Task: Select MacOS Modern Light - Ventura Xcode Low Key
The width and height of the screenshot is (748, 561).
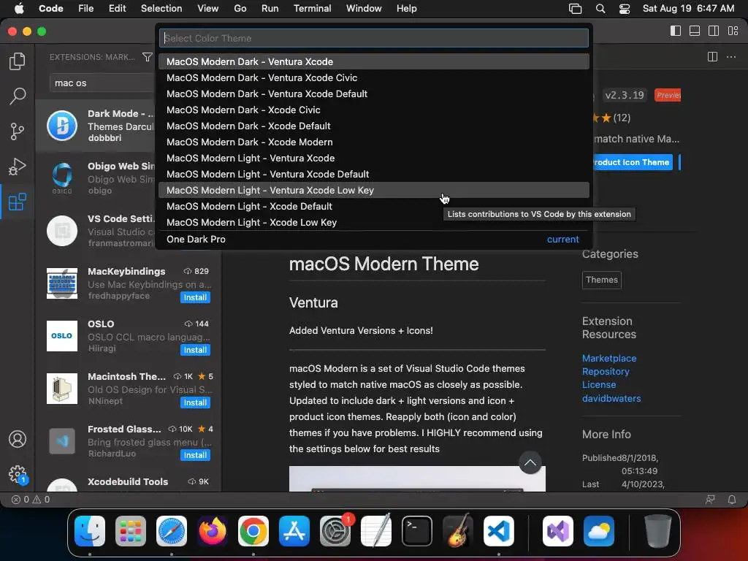Action: [374, 191]
